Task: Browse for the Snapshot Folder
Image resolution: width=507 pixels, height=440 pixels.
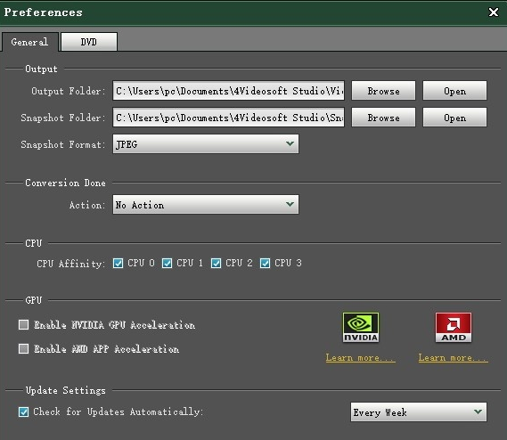Action: point(383,118)
